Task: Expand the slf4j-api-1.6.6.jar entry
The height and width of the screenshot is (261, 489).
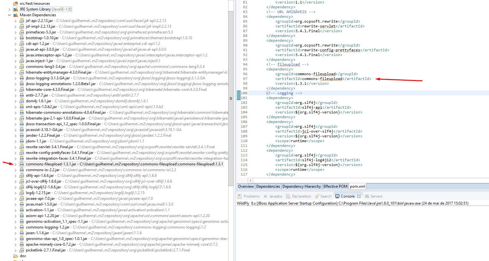Action: (15, 176)
